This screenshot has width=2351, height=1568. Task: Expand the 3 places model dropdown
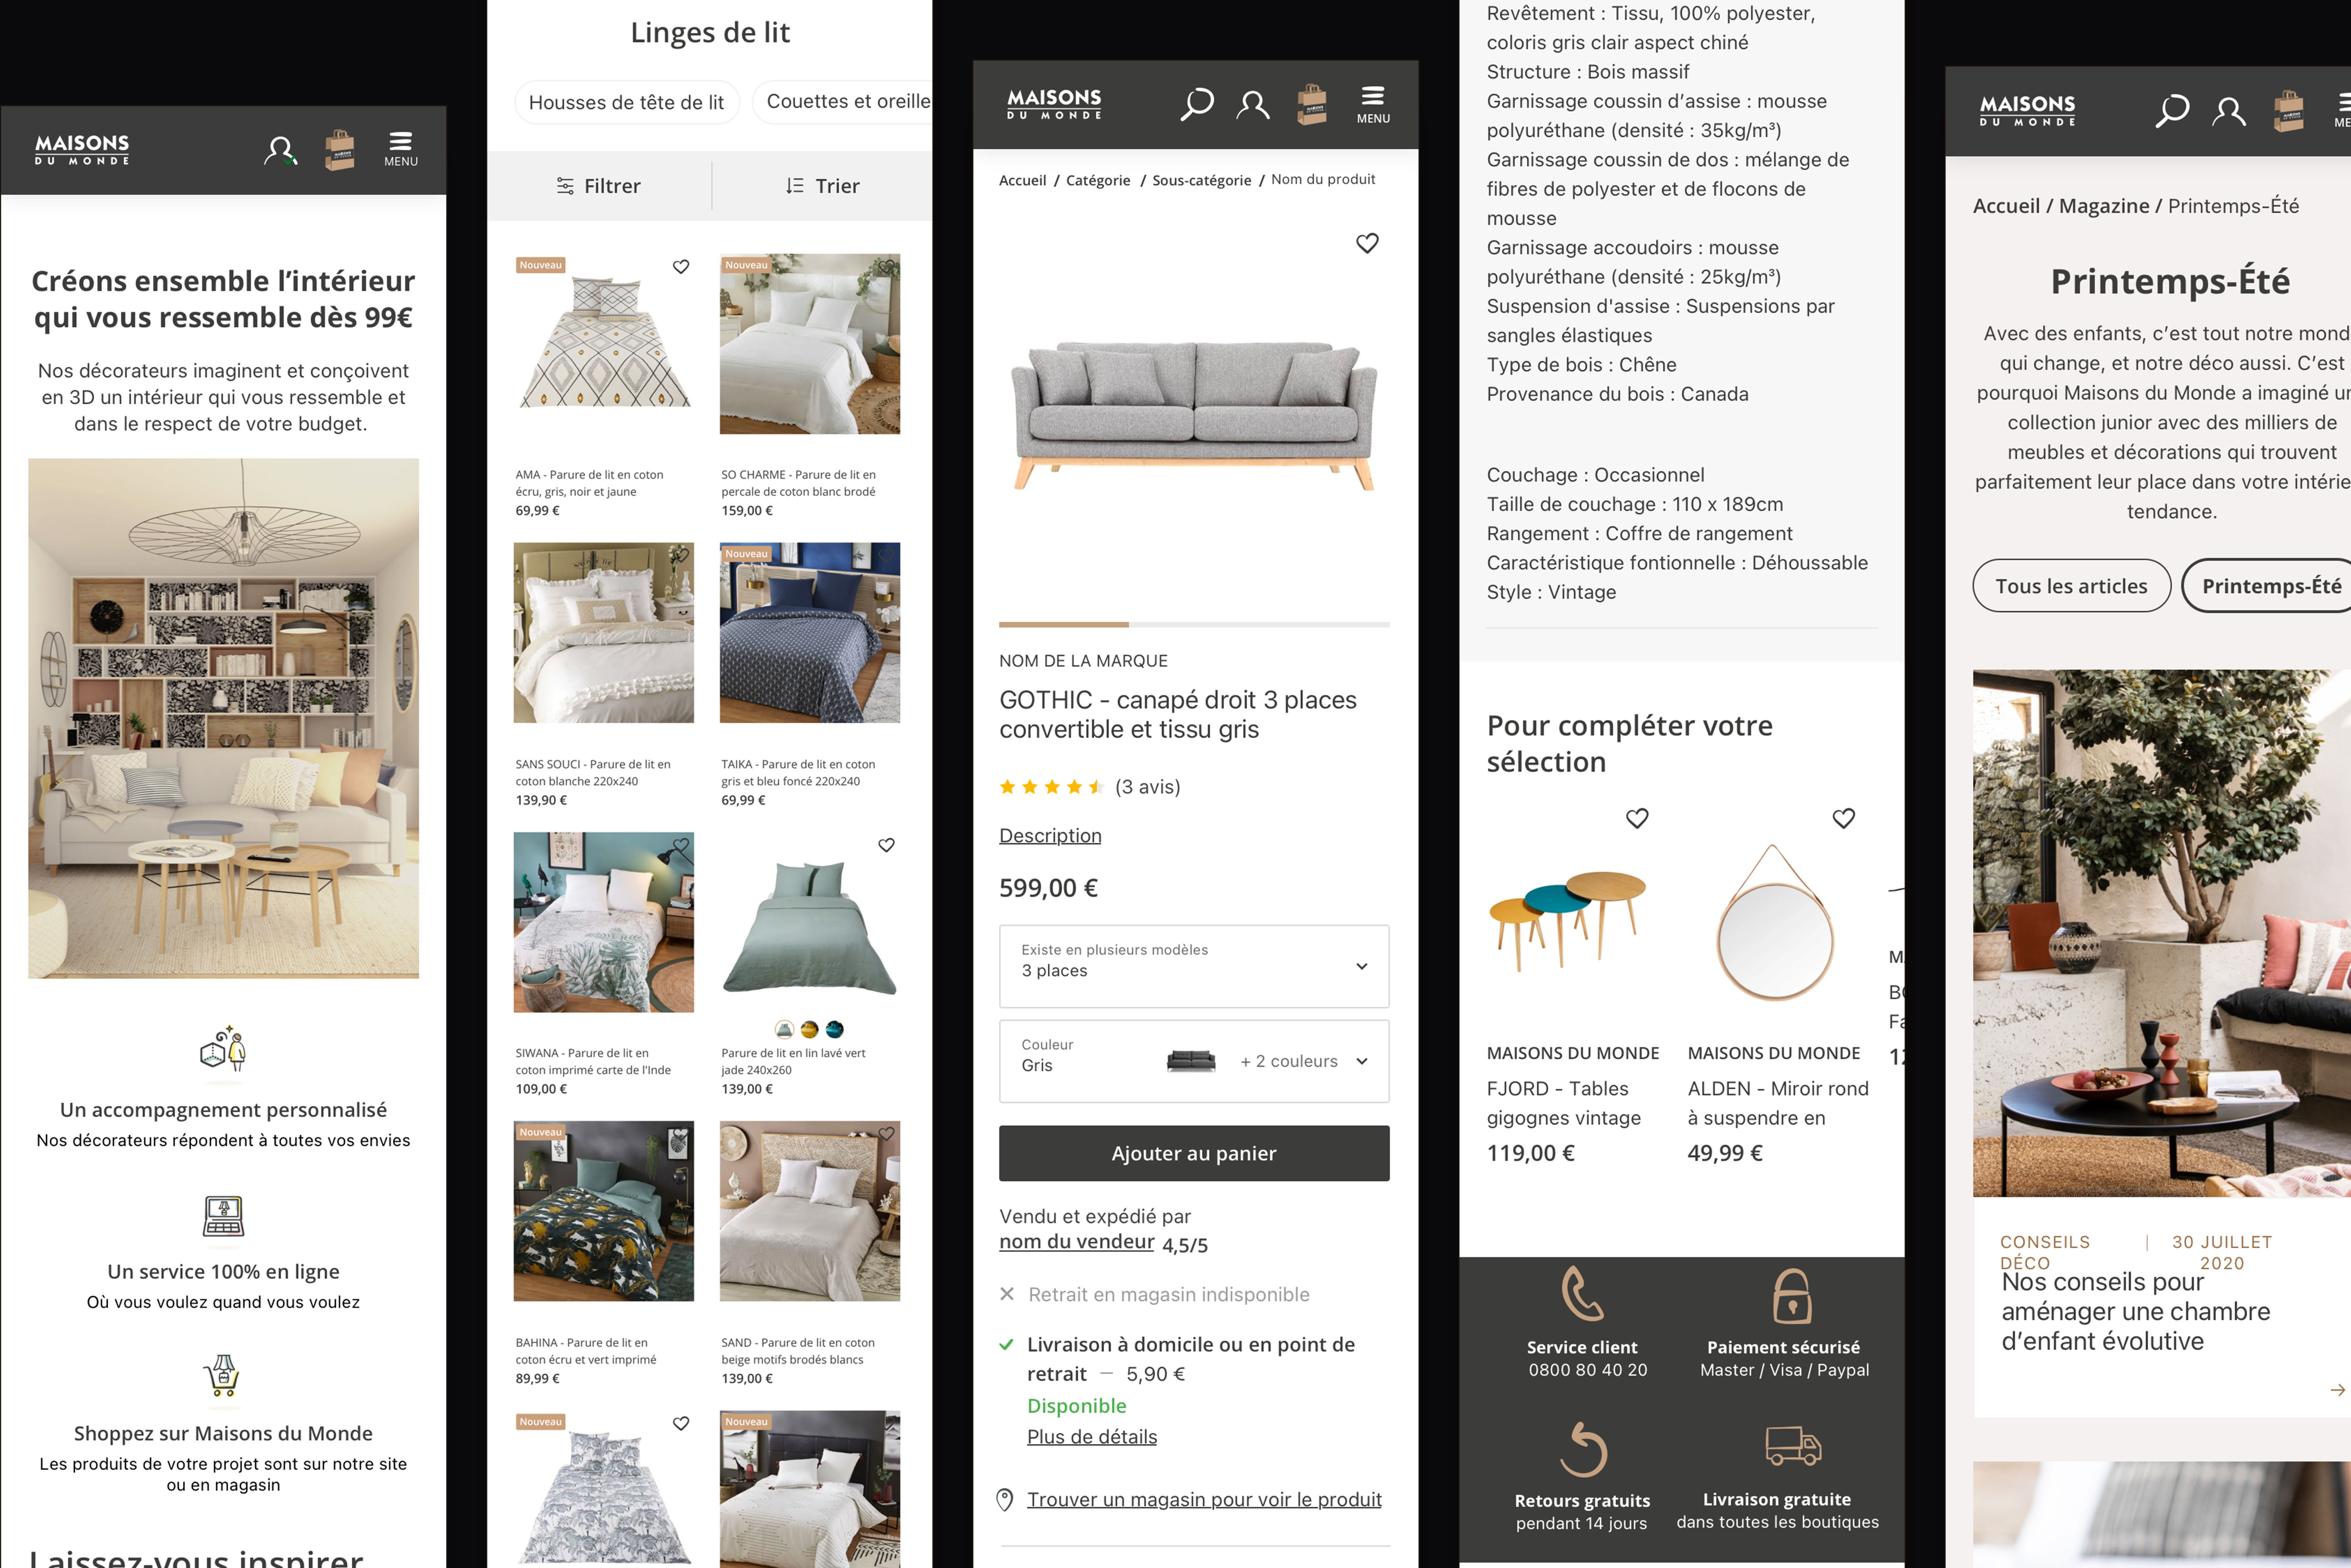(x=1194, y=966)
